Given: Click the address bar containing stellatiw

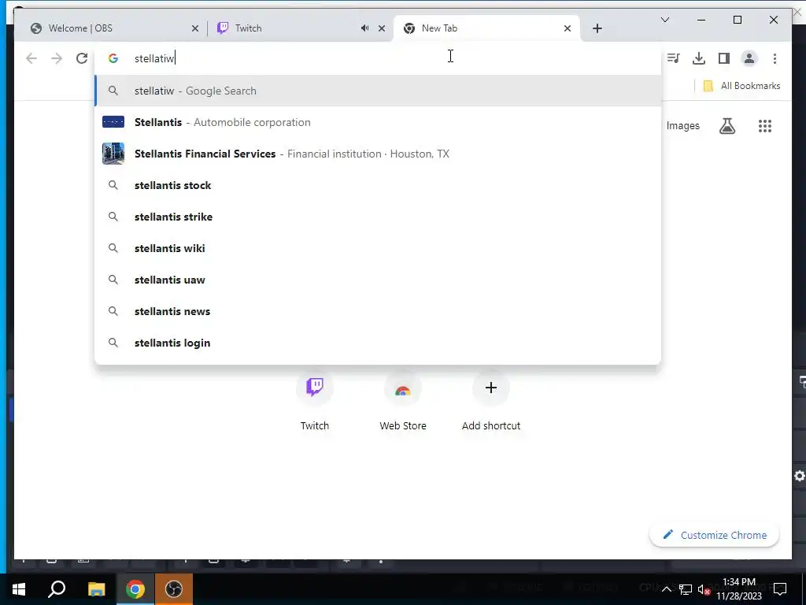Looking at the screenshot, I should (x=378, y=58).
